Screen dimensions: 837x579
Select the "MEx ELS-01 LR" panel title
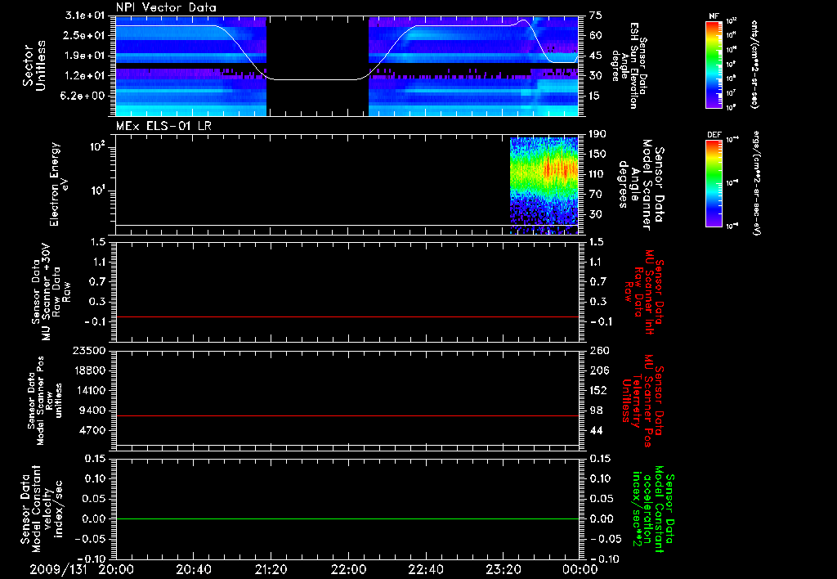coord(163,126)
